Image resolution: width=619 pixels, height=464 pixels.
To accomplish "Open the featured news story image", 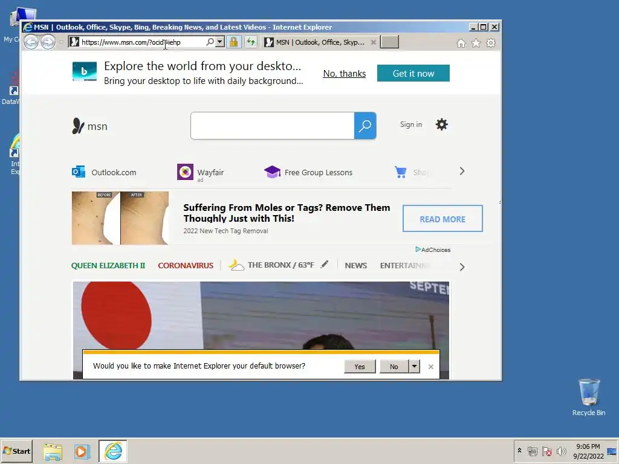I will (261, 315).
